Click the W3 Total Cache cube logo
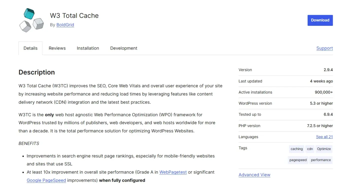This screenshot has height=184, width=350. point(31,20)
